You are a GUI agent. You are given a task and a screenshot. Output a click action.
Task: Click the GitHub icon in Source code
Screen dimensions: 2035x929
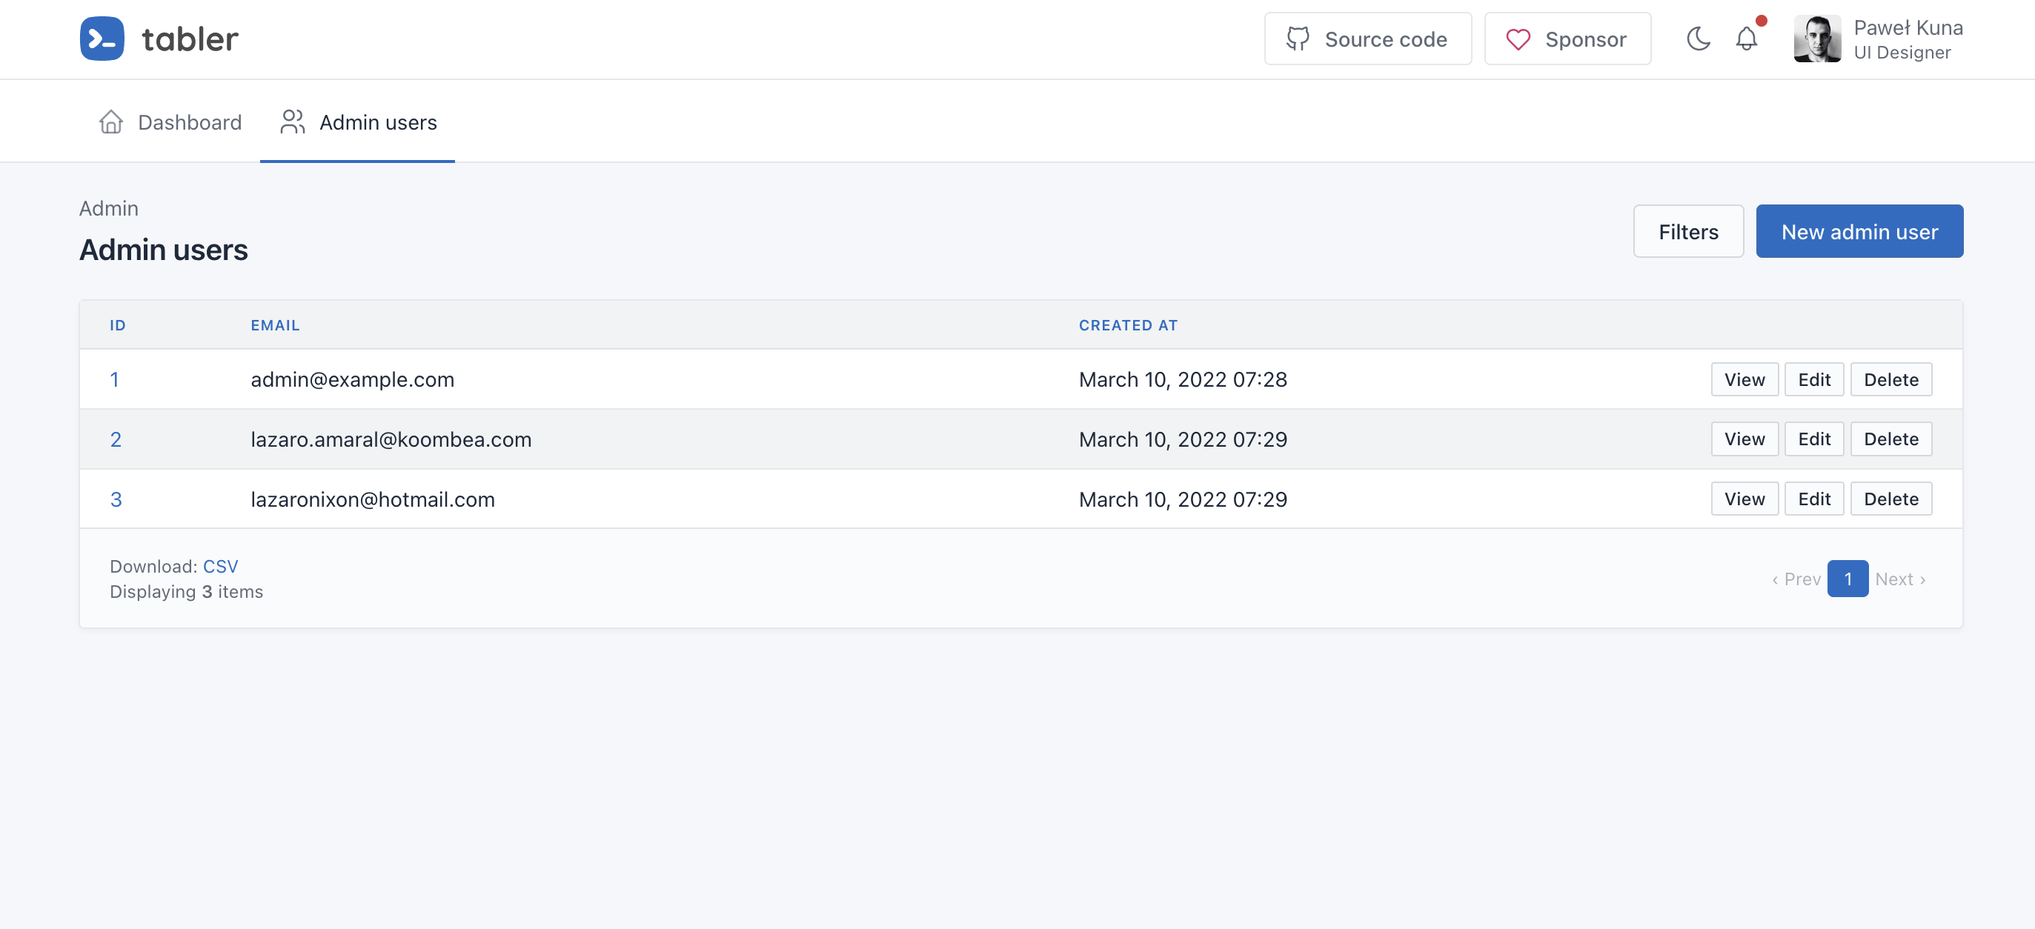(x=1297, y=39)
